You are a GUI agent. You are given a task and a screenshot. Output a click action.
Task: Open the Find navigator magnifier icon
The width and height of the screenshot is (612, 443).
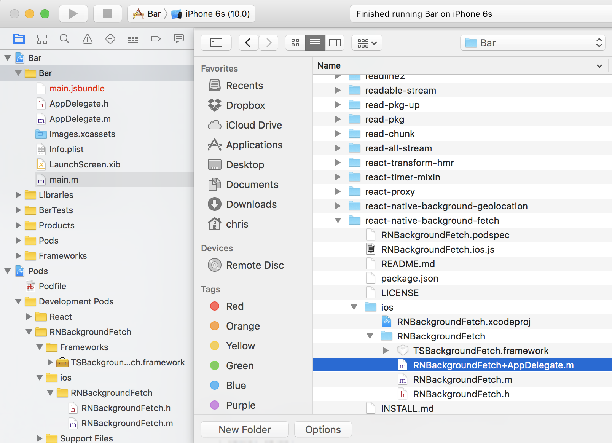pyautogui.click(x=65, y=39)
